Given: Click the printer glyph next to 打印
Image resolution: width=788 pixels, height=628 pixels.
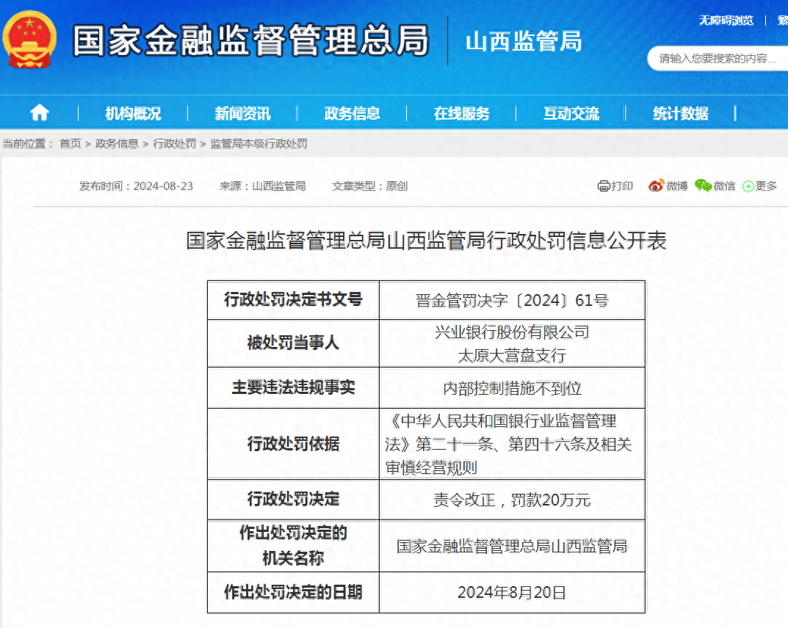Looking at the screenshot, I should coord(605,186).
